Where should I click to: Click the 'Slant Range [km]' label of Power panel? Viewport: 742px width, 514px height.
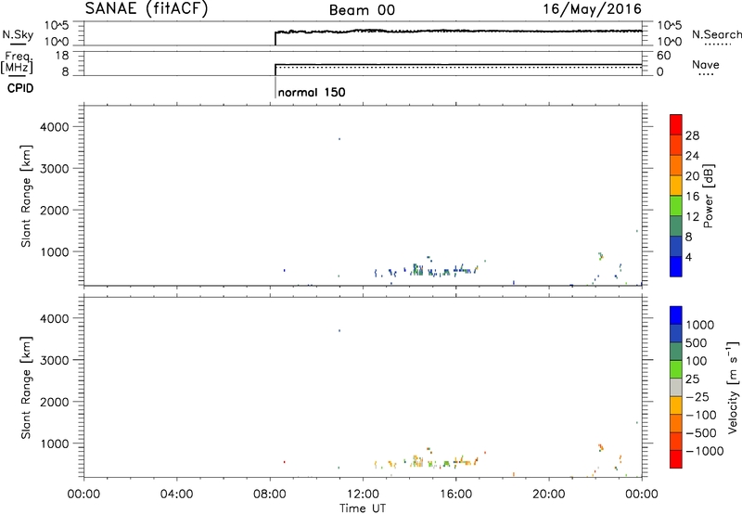pyautogui.click(x=26, y=196)
